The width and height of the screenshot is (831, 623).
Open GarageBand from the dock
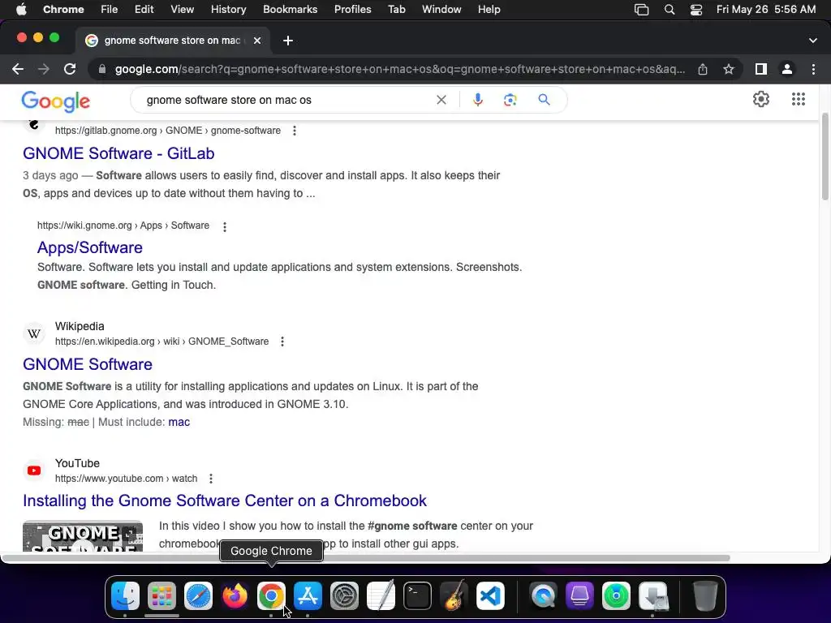(x=454, y=596)
